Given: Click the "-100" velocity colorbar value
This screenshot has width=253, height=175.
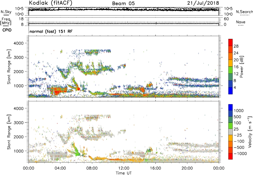Looking at the screenshot, I should [239, 141].
